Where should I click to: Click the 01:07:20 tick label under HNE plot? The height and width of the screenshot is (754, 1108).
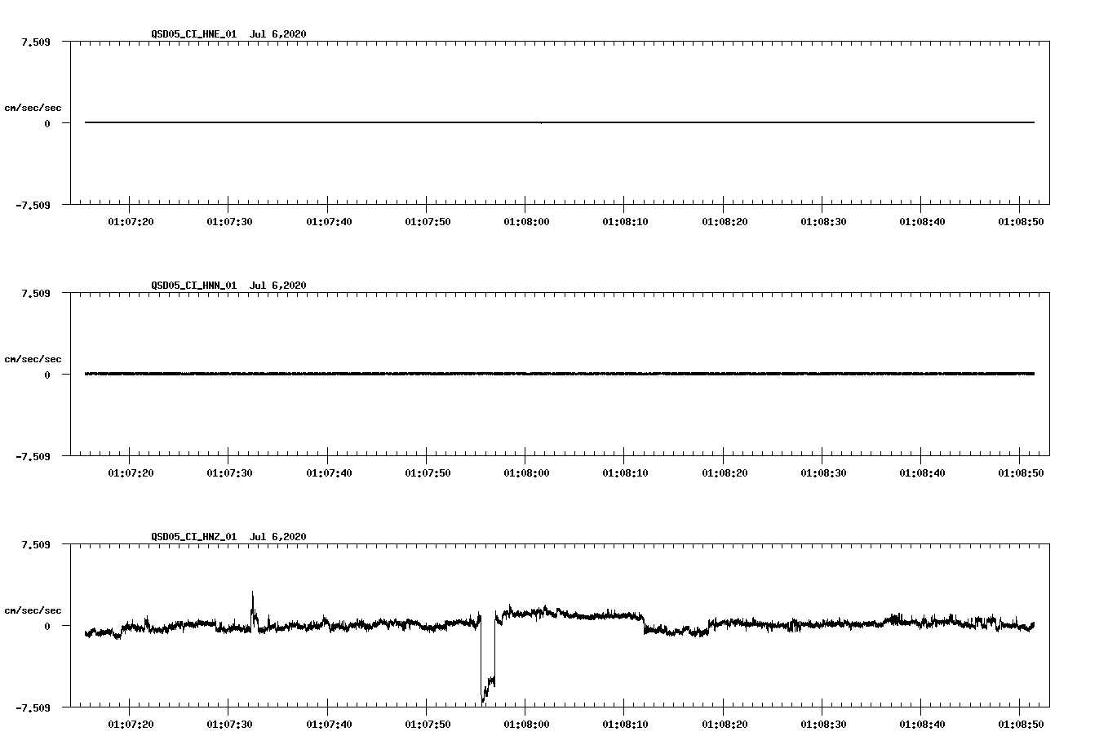point(130,221)
